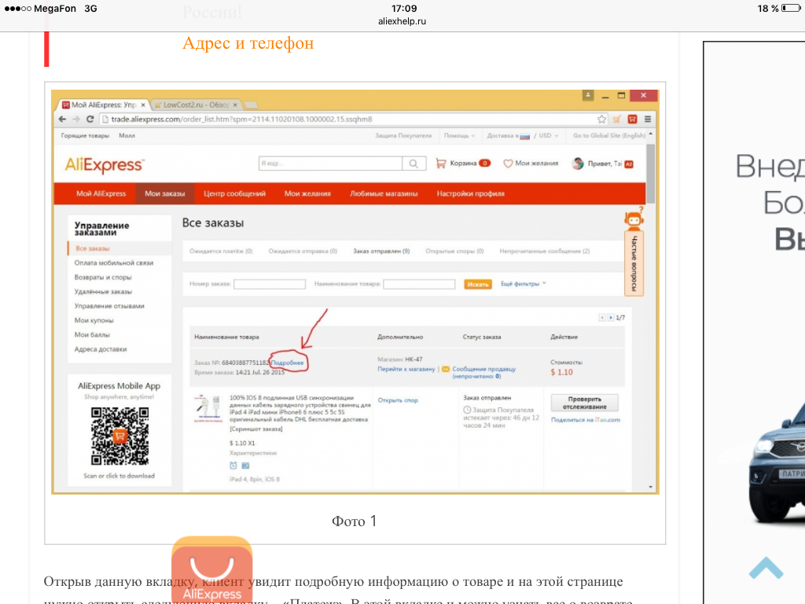Expand Ещё фильтры options
The image size is (805, 604).
point(523,283)
